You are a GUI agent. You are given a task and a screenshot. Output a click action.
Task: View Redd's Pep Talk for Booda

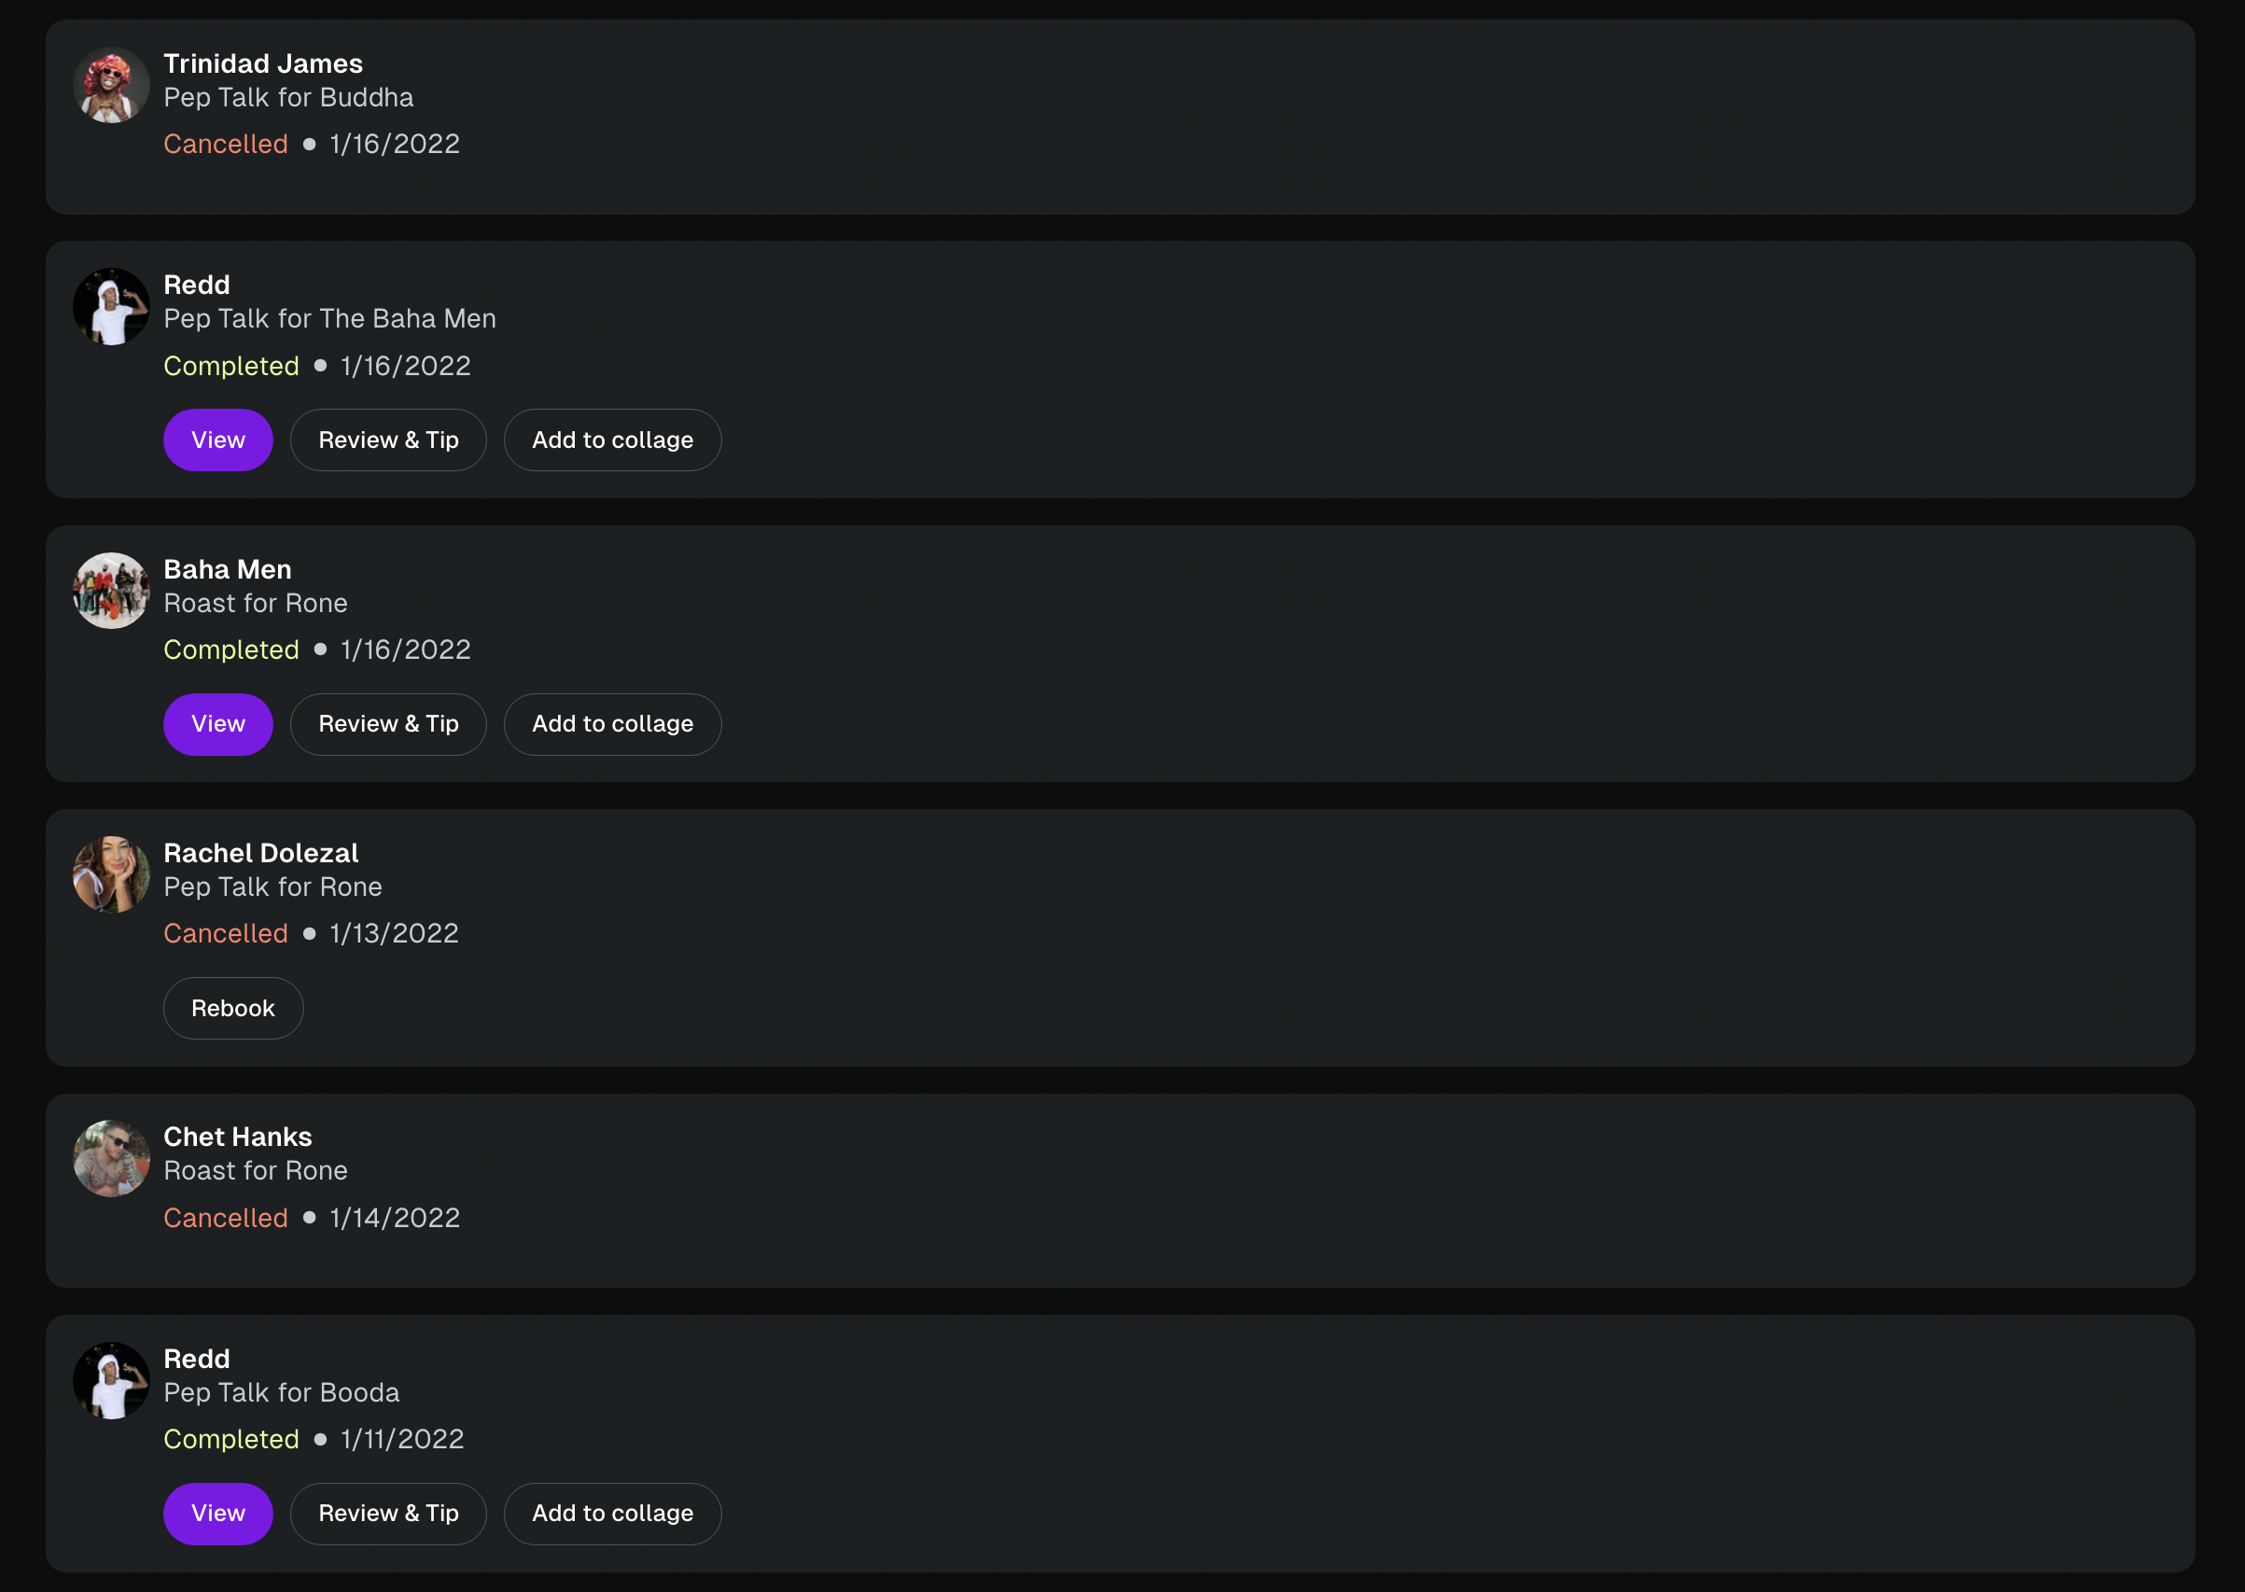click(217, 1514)
